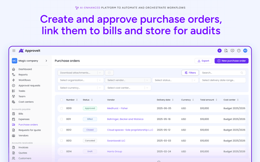Open the AI document icon in header
The width and height of the screenshot is (260, 162).
tap(226, 51)
